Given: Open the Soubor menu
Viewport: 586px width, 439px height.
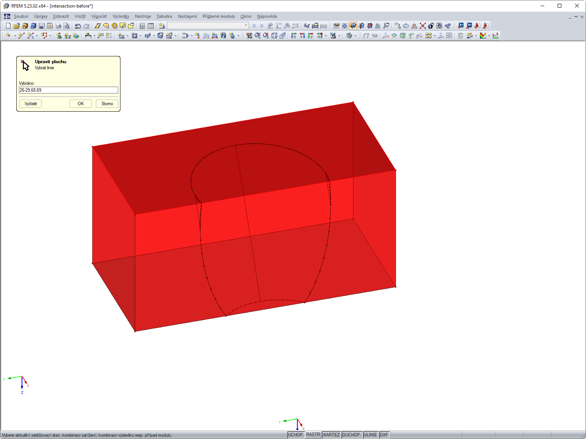Looking at the screenshot, I should pos(21,16).
